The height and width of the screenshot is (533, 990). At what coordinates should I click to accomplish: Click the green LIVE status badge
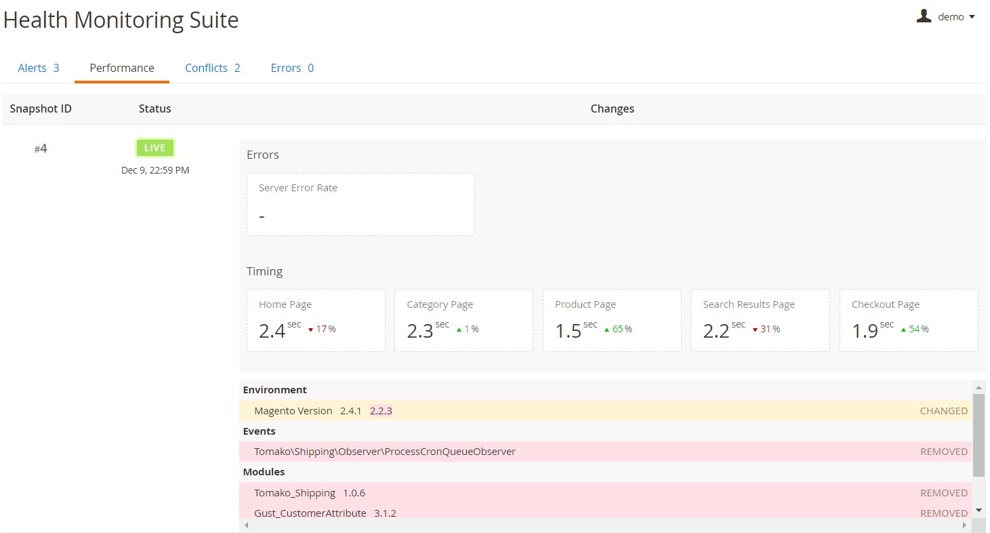click(x=154, y=148)
